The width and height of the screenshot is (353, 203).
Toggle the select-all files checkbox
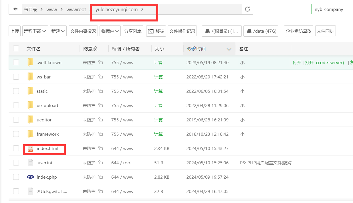(16, 49)
